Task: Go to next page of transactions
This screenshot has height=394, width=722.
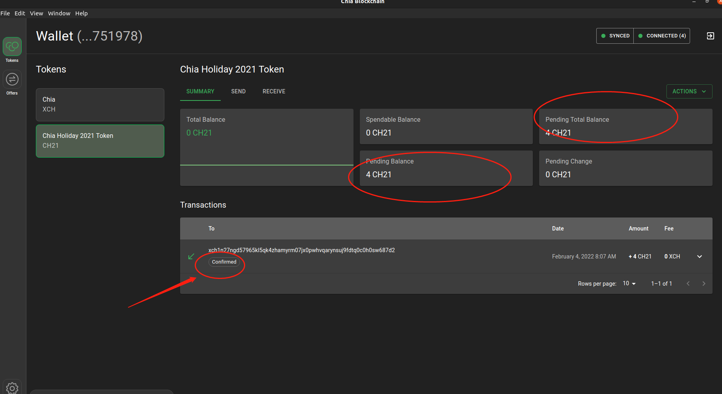Action: pos(704,283)
